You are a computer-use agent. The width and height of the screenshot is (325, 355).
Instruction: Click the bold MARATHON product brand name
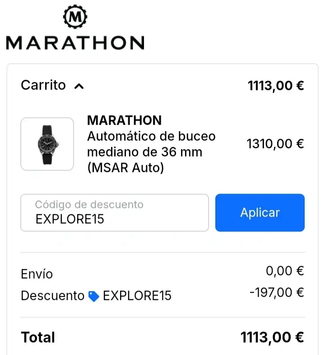pyautogui.click(x=124, y=120)
